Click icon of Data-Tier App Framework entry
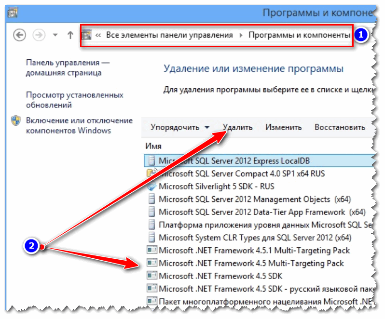385x319 pixels. [152, 212]
